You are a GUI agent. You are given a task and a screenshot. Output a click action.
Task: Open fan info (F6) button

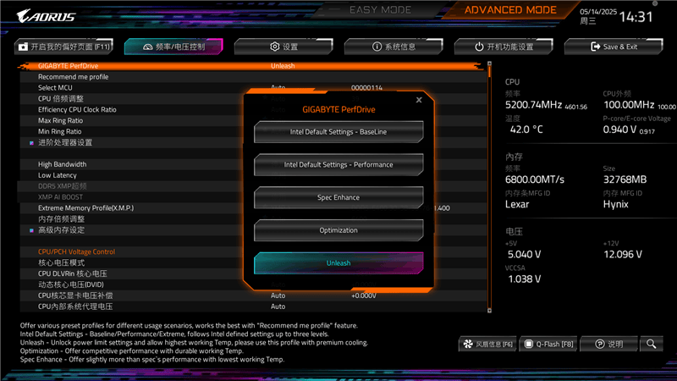click(488, 344)
